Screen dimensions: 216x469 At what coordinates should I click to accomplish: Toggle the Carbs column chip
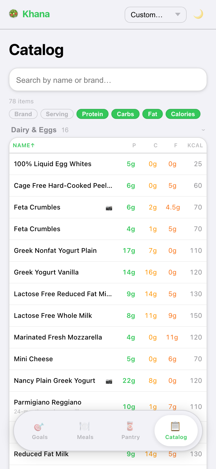coord(125,114)
